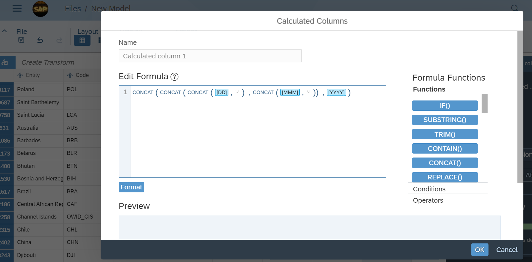Click the line number 1 gutter
This screenshot has height=262, width=532.
click(x=125, y=92)
